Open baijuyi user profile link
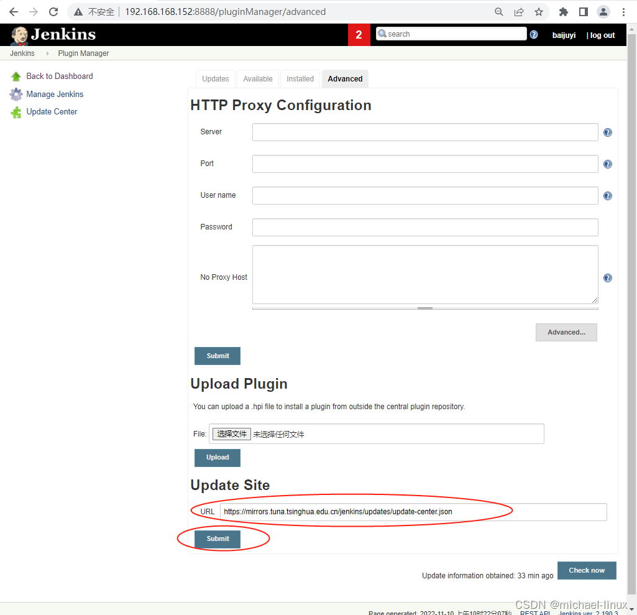 (564, 35)
